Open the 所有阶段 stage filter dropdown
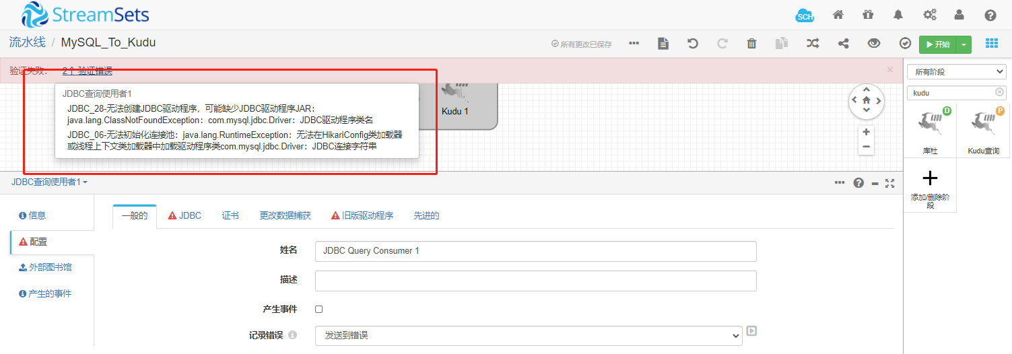This screenshot has height=354, width=1012. coord(957,71)
